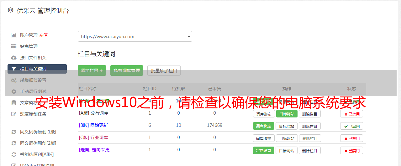
Task: Click 词库绑定 in the 公有词库 row
Action: click(x=264, y=114)
